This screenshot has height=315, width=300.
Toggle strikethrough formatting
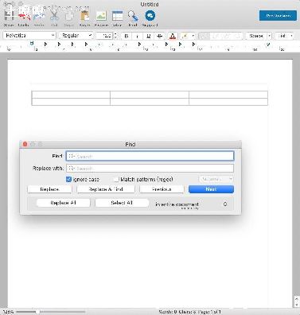coord(159,36)
